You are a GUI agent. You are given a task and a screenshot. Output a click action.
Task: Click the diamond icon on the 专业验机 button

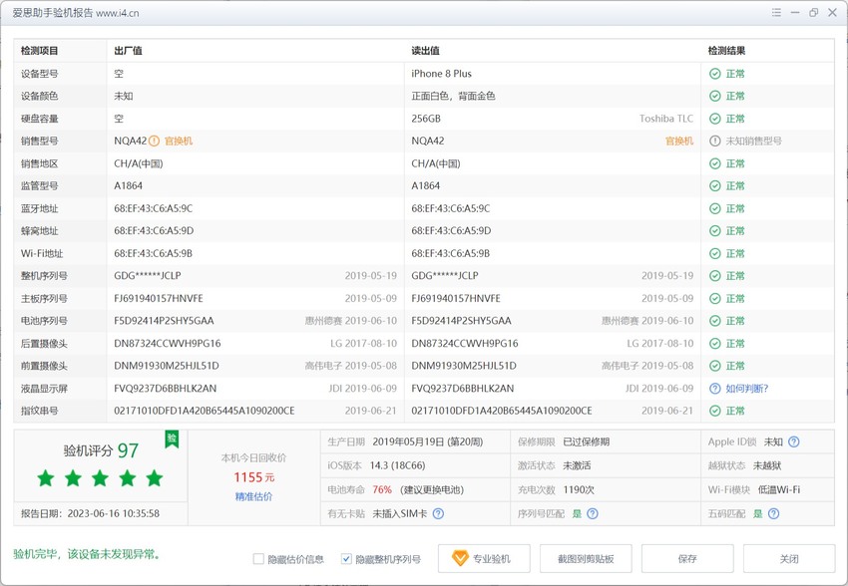[460, 558]
